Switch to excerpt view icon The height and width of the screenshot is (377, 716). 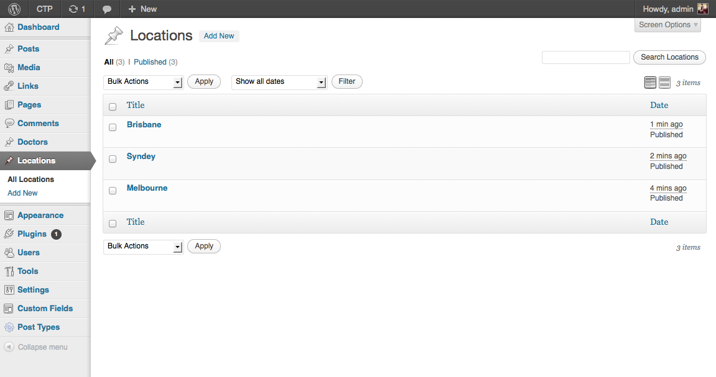pyautogui.click(x=664, y=83)
